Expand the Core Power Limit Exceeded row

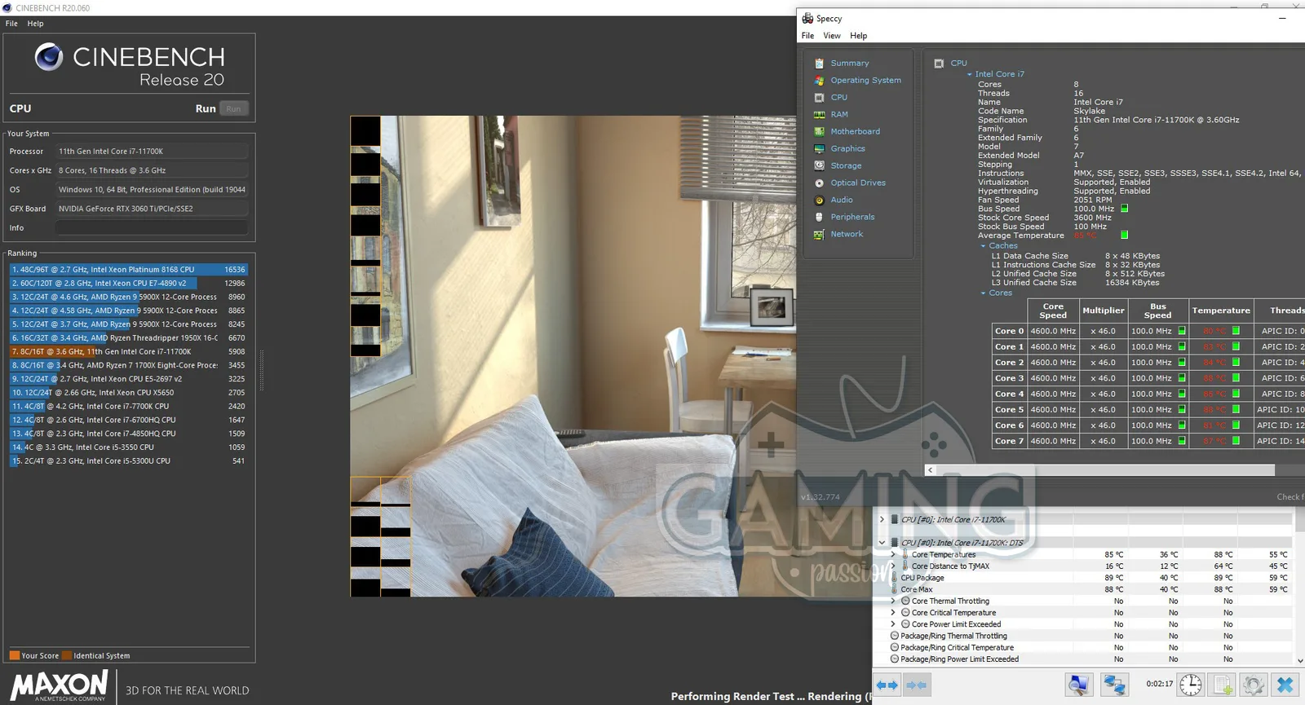pyautogui.click(x=893, y=624)
